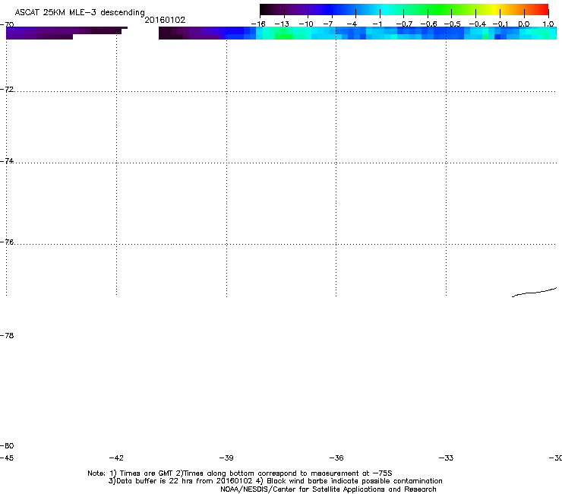Select the "-0.4" color scale label
This screenshot has height=494, width=562.
pyautogui.click(x=478, y=24)
